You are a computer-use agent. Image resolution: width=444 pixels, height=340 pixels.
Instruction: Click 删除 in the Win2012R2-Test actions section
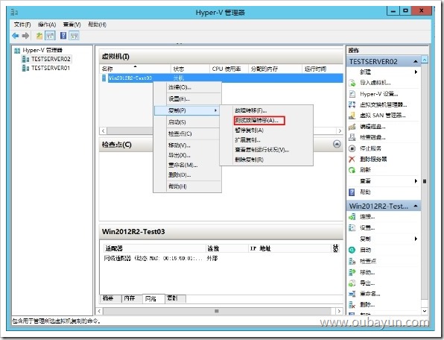pos(367,304)
